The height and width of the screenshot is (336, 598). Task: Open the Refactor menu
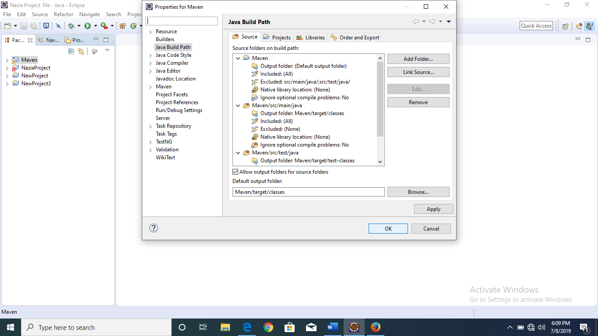63,14
